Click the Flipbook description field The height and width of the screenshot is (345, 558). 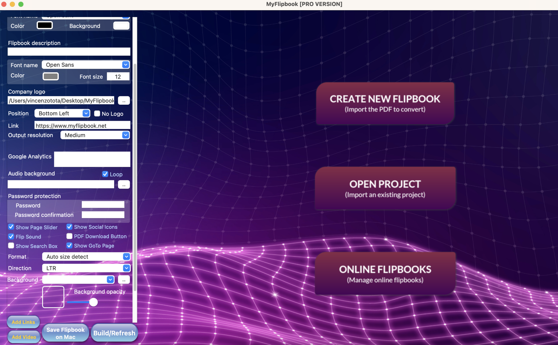tap(69, 52)
